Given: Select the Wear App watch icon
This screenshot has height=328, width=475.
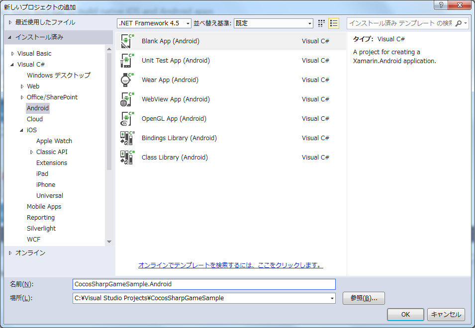Looking at the screenshot, I should tap(127, 80).
